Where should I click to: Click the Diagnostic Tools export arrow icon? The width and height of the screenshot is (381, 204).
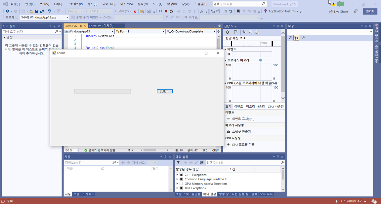tap(236, 32)
